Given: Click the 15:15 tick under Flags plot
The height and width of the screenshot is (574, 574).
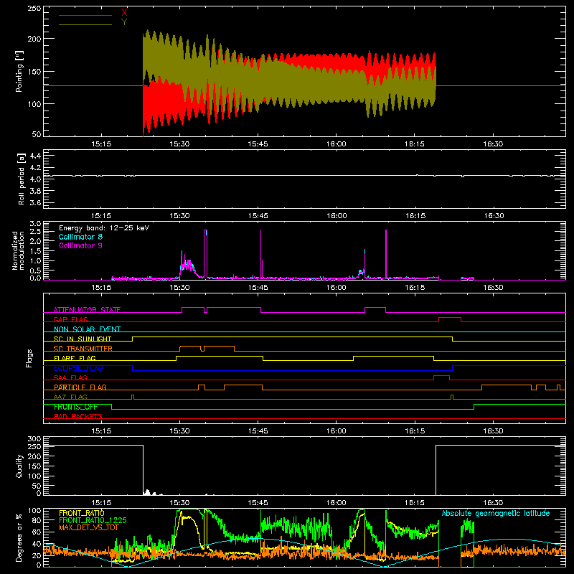Looking at the screenshot, I should pos(101,431).
